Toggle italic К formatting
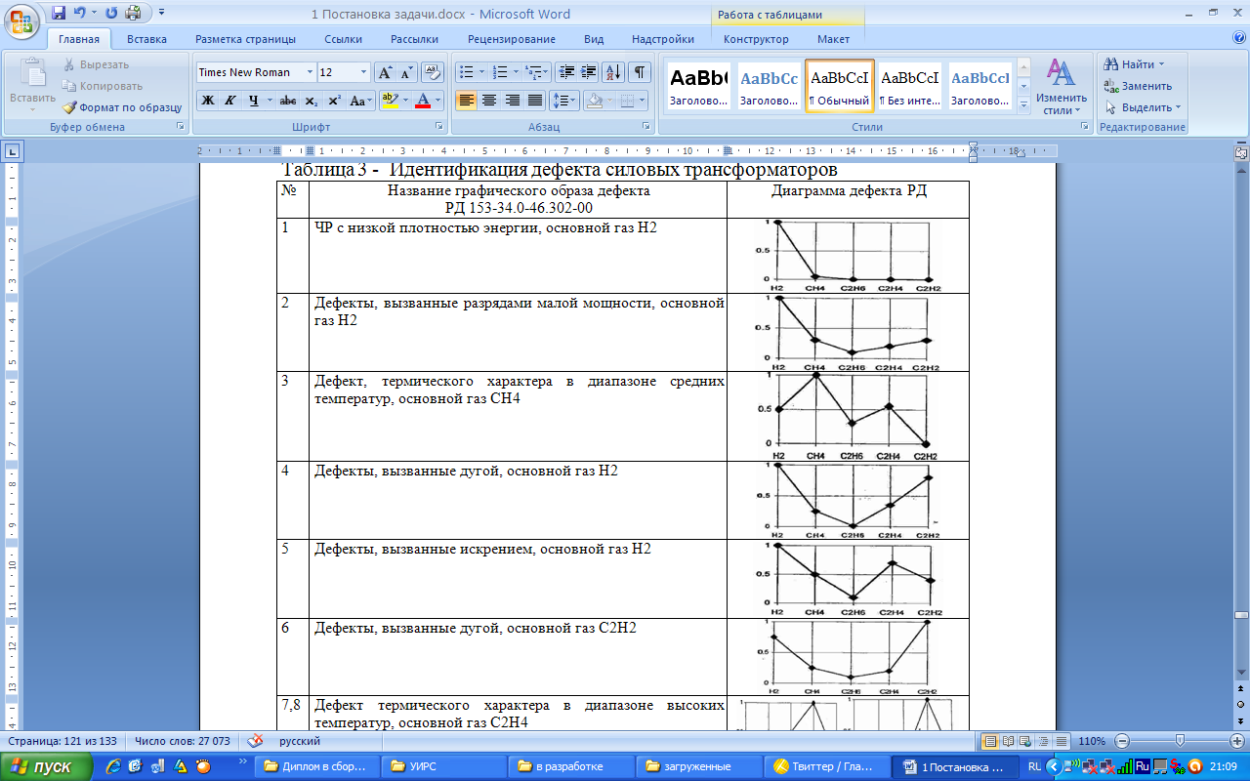This screenshot has width=1250, height=781. [x=230, y=100]
